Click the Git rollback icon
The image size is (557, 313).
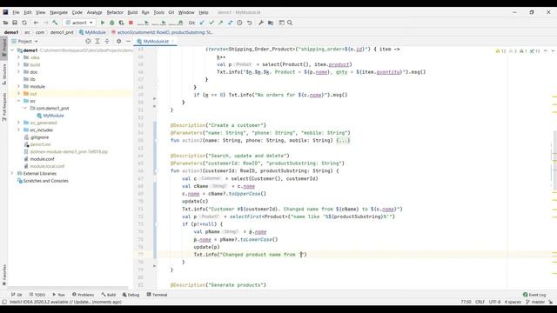250,23
